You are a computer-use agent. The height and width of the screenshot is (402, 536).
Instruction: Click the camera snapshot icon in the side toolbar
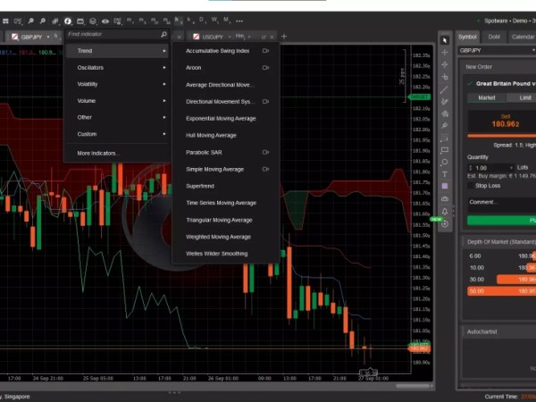click(445, 198)
